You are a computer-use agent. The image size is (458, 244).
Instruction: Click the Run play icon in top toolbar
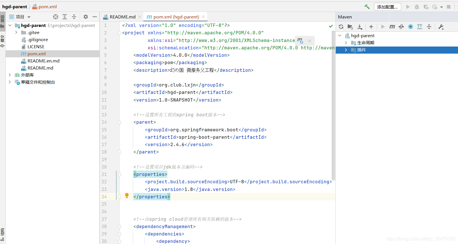pyautogui.click(x=408, y=7)
